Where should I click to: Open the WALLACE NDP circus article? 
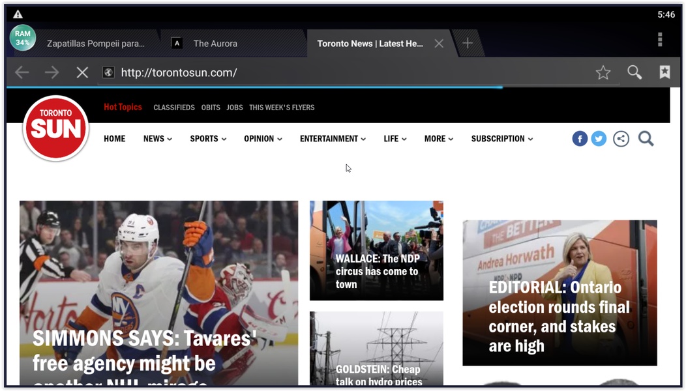[376, 251]
